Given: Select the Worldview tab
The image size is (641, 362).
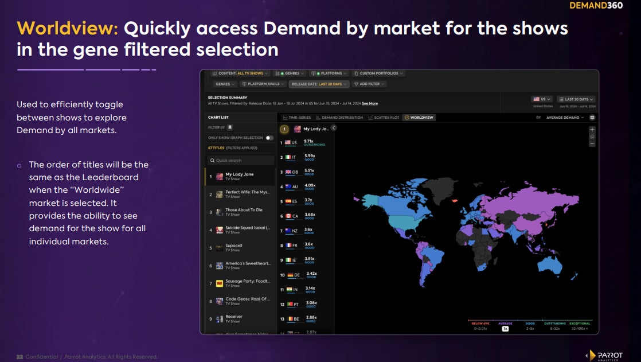Looking at the screenshot, I should pyautogui.click(x=419, y=118).
